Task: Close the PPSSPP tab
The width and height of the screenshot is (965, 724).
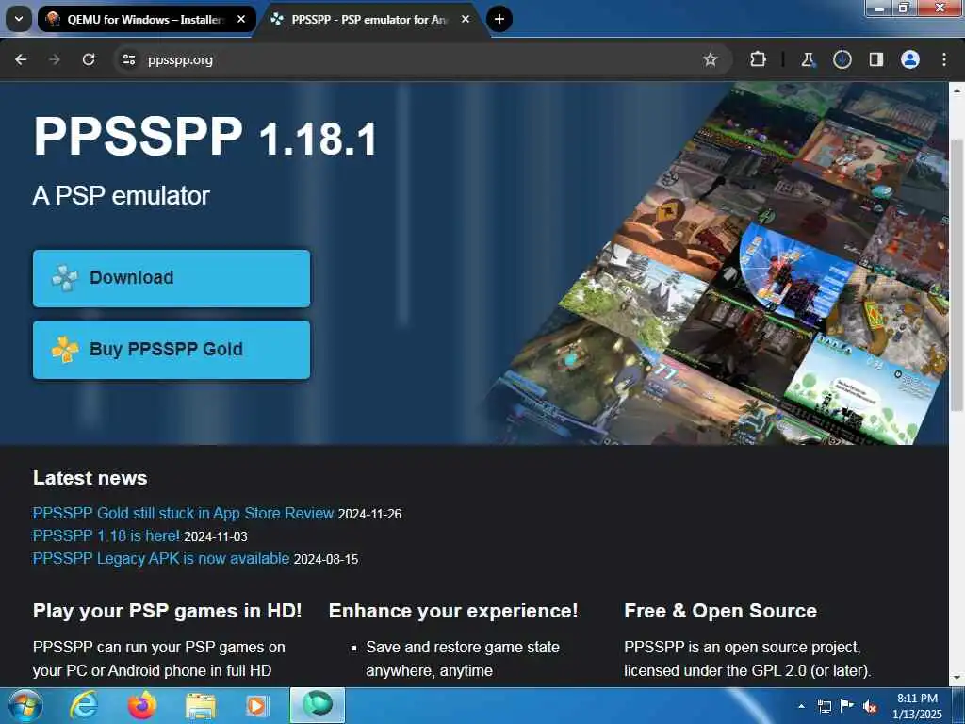Action: click(x=466, y=19)
